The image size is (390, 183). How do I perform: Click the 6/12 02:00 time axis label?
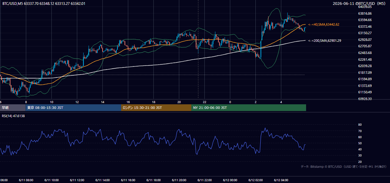click(255, 180)
